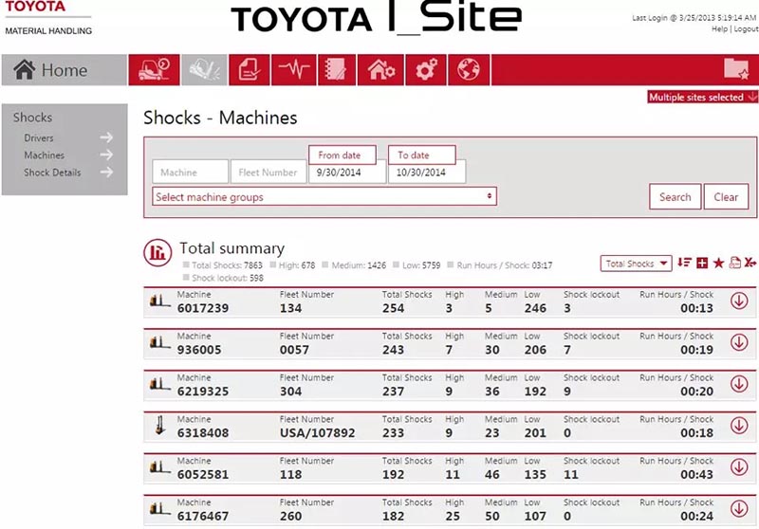Click the sort descending icon

tap(684, 263)
